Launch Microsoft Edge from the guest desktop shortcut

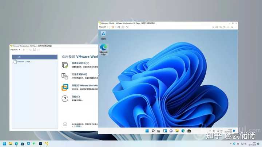click(103, 49)
